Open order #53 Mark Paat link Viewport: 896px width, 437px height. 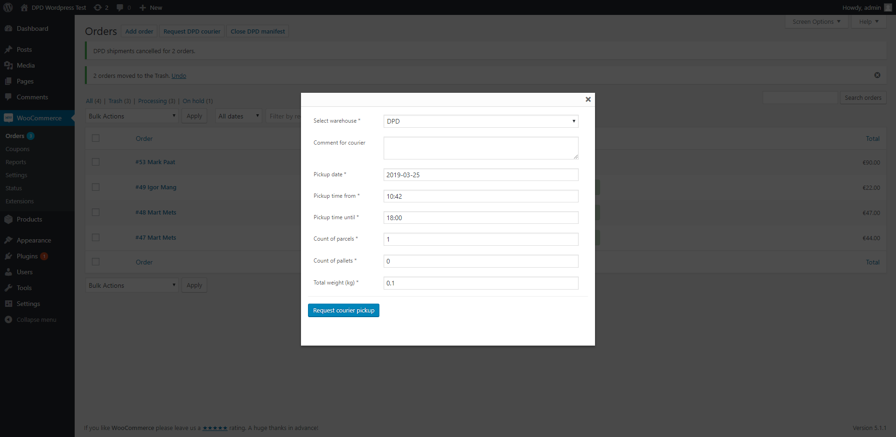pos(155,162)
